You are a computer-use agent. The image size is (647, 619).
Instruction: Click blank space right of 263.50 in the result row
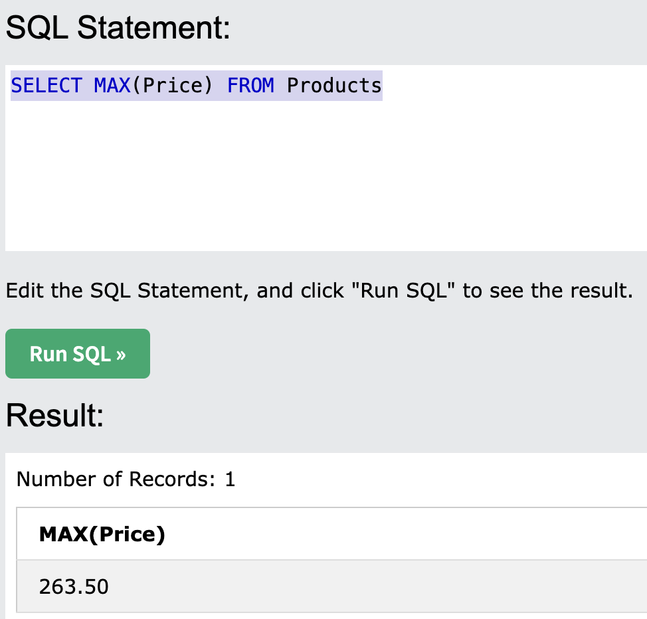[x=399, y=586]
